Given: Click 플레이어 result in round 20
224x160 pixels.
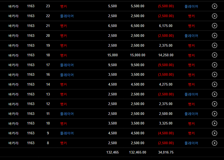Looking at the screenshot, I should pos(191,36).
